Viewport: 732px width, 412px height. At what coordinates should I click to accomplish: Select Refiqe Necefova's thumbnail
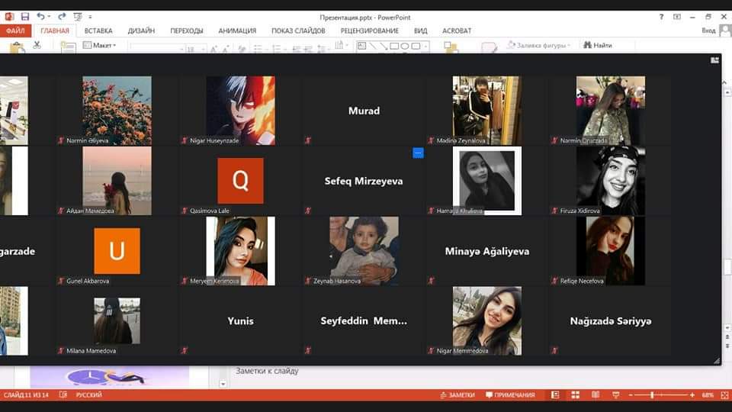tap(611, 251)
